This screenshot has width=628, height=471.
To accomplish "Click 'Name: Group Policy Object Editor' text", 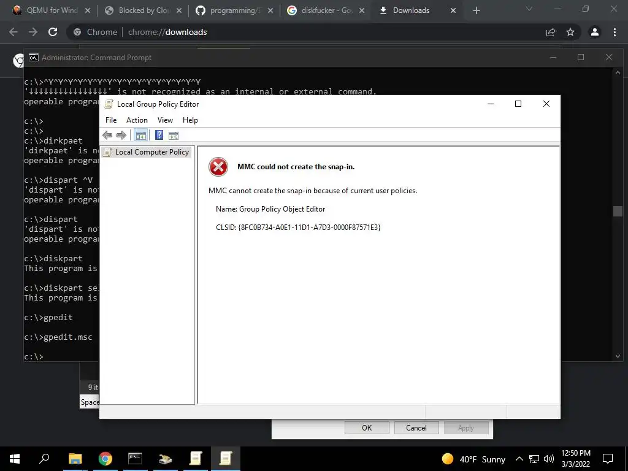I will click(x=270, y=209).
